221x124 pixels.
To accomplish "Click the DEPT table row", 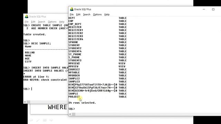I will click(97, 18).
